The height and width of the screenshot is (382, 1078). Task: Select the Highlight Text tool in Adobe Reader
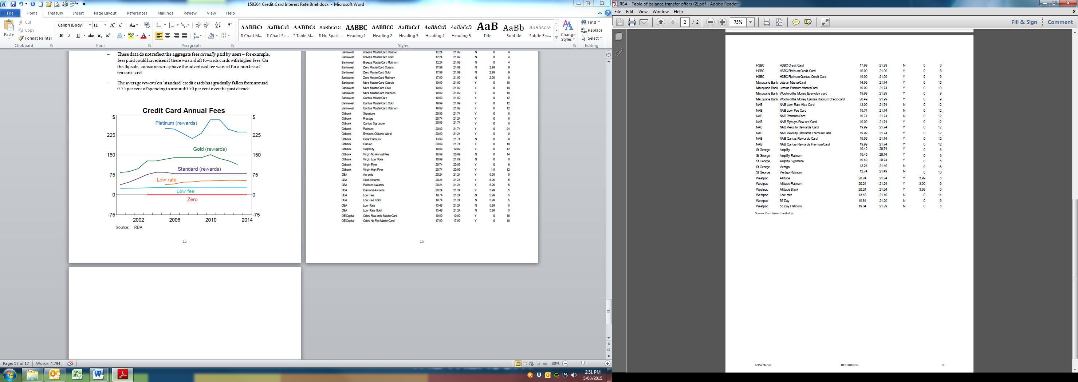coord(808,22)
